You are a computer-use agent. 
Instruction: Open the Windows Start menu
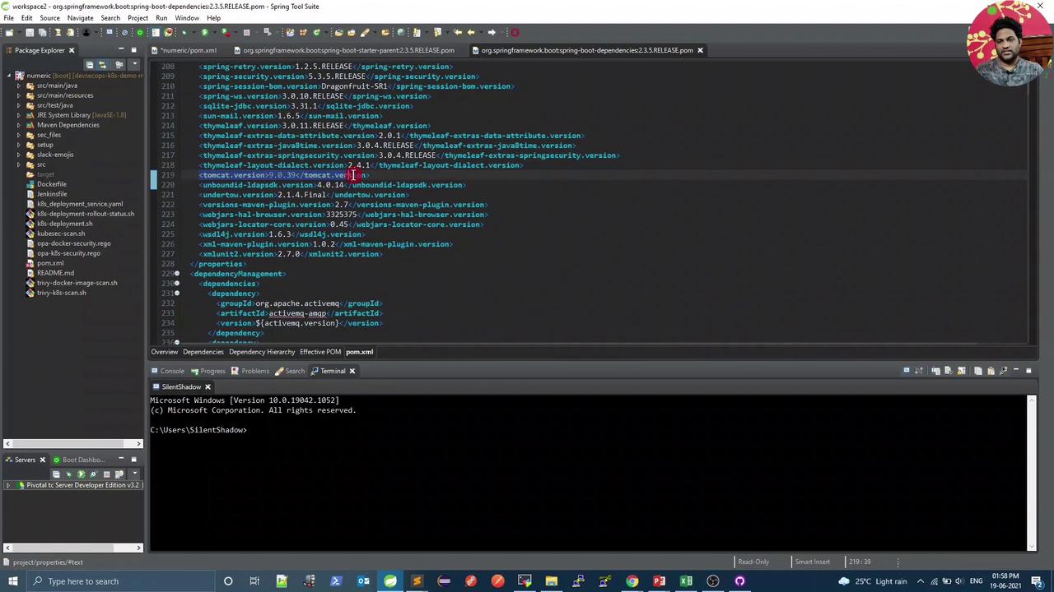pyautogui.click(x=13, y=581)
